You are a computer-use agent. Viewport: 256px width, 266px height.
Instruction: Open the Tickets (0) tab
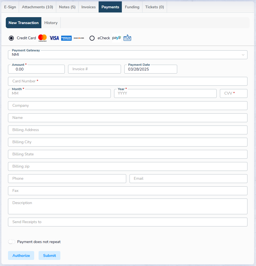coord(155,7)
